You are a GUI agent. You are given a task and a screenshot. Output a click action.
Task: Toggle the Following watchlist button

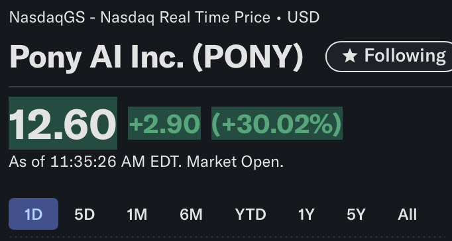(x=389, y=56)
